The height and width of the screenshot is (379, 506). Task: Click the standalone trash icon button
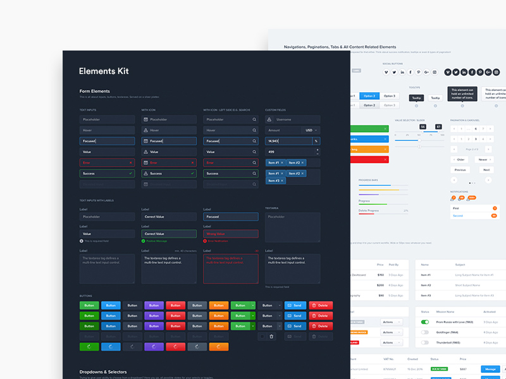(271, 336)
